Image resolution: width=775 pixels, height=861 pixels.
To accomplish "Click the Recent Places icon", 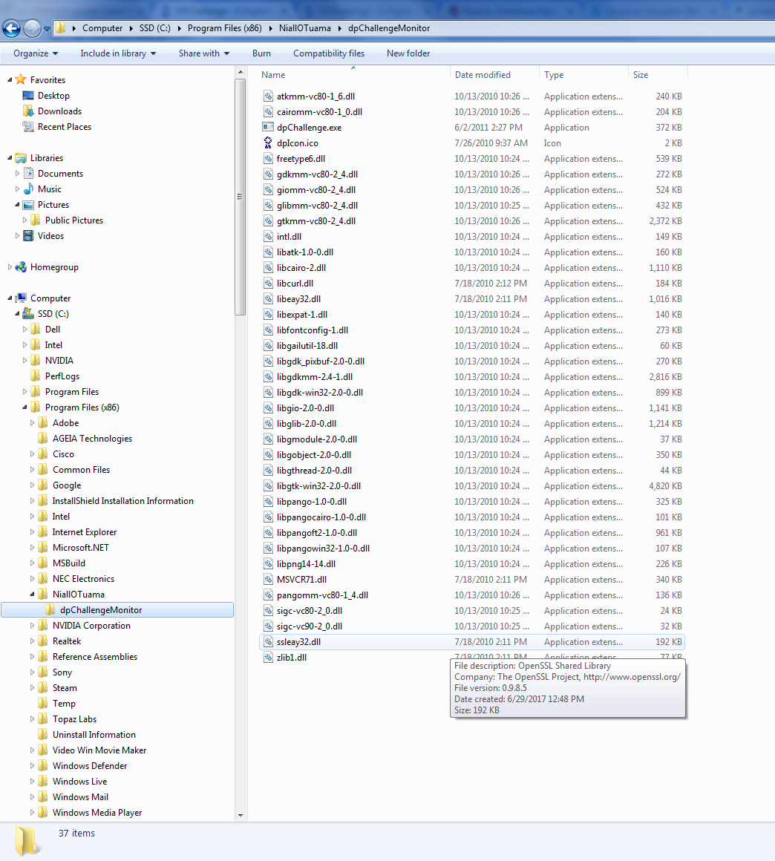I will coord(28,126).
